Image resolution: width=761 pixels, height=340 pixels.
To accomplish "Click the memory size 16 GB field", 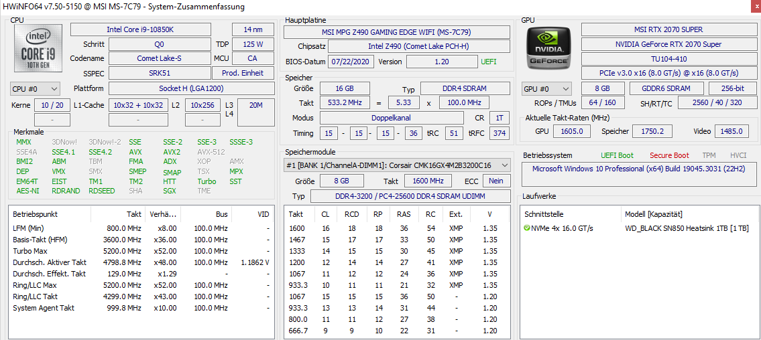I will 345,88.
